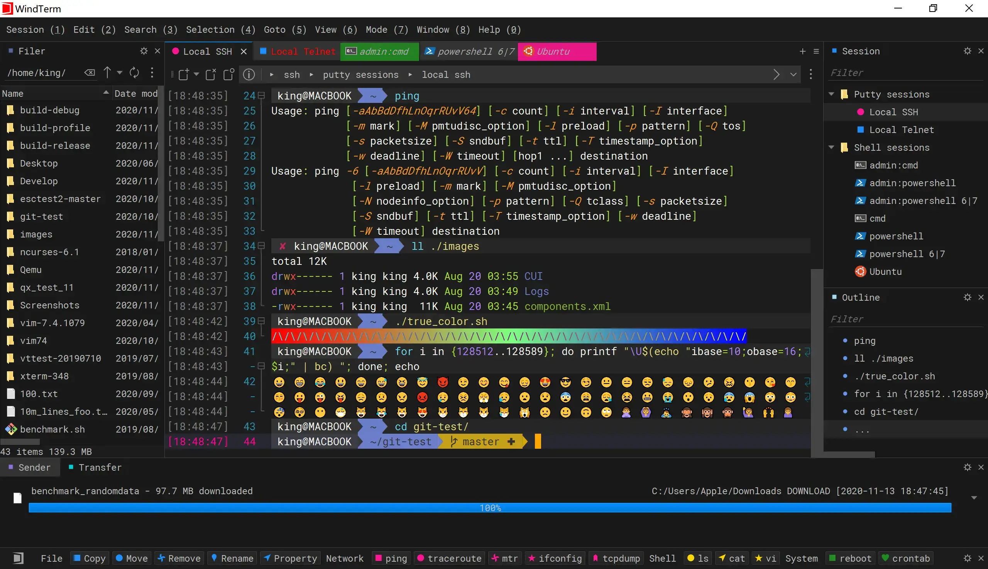Screen dimensions: 988x569
Task: Click the traceroute quick command button
Action: [449, 559]
